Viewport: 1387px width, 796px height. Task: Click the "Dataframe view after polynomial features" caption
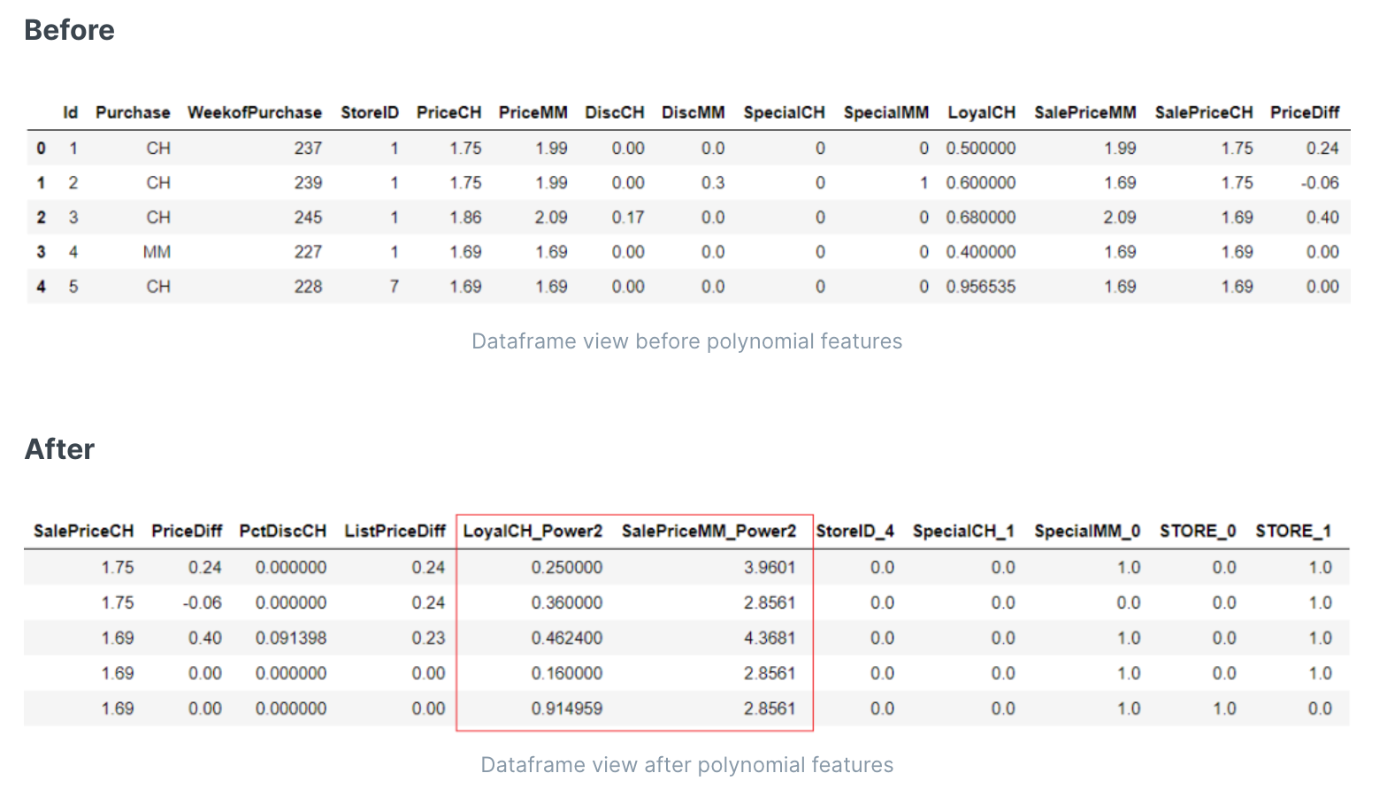(x=686, y=765)
